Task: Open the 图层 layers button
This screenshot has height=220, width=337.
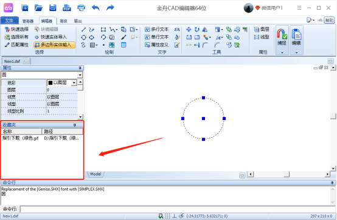Action: (x=262, y=29)
